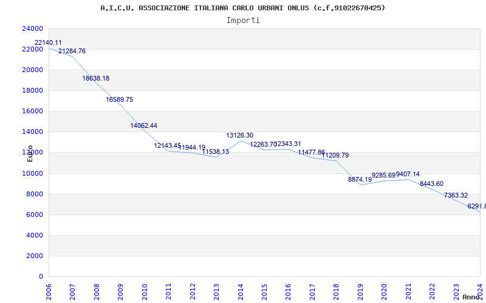486x303 pixels.
Task: Click the data label 7363.32
Action: (x=456, y=195)
